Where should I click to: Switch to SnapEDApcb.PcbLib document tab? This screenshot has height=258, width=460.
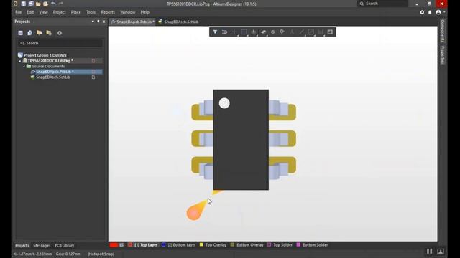pyautogui.click(x=132, y=21)
